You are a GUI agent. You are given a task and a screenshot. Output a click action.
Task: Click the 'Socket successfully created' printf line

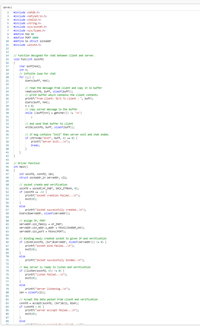coord(56,210)
